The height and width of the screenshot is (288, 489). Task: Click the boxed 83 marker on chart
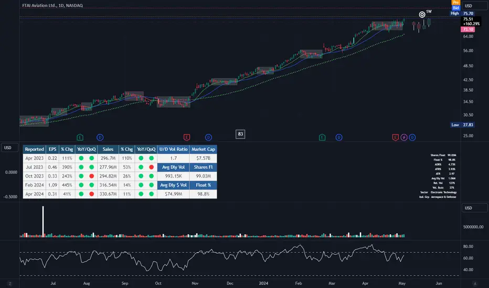[240, 134]
